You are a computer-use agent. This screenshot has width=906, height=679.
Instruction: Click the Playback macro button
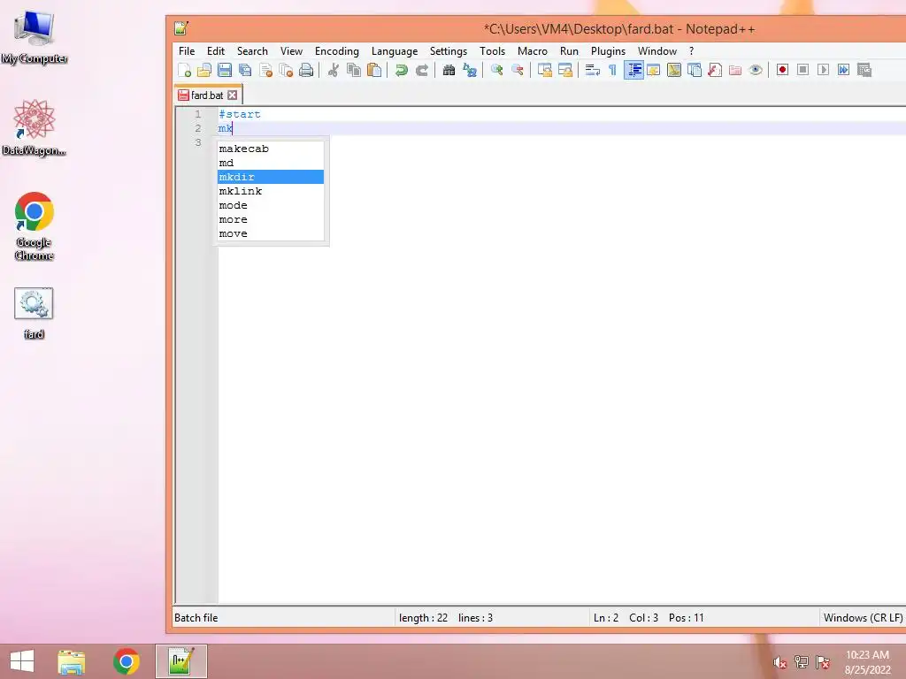coord(824,70)
